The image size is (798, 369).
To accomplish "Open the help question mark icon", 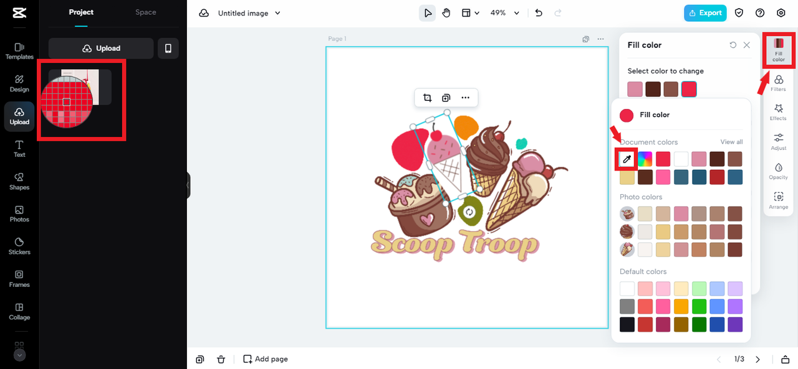I will pyautogui.click(x=760, y=12).
